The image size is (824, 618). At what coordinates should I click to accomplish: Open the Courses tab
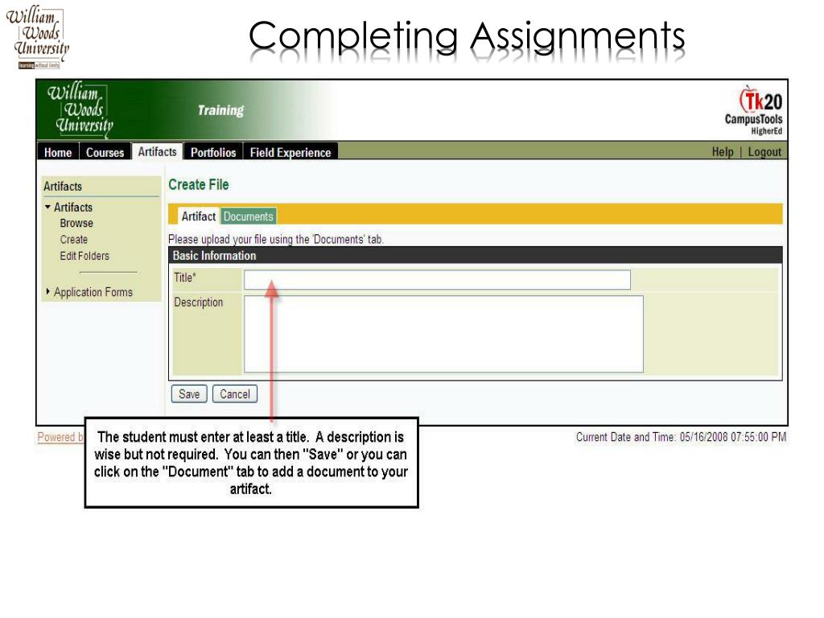click(105, 152)
